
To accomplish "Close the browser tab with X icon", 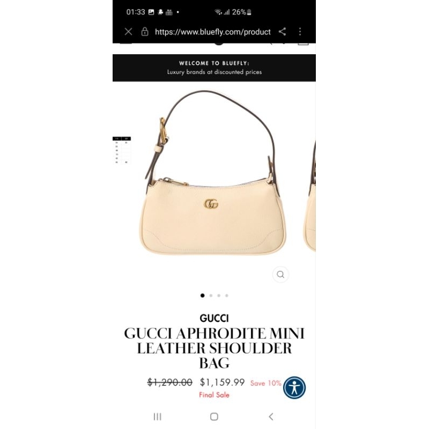I will click(128, 32).
